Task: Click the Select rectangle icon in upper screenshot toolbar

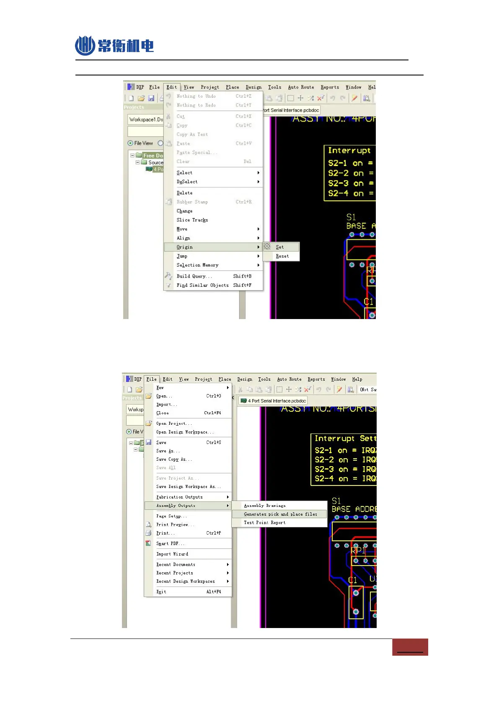Action: pos(290,98)
